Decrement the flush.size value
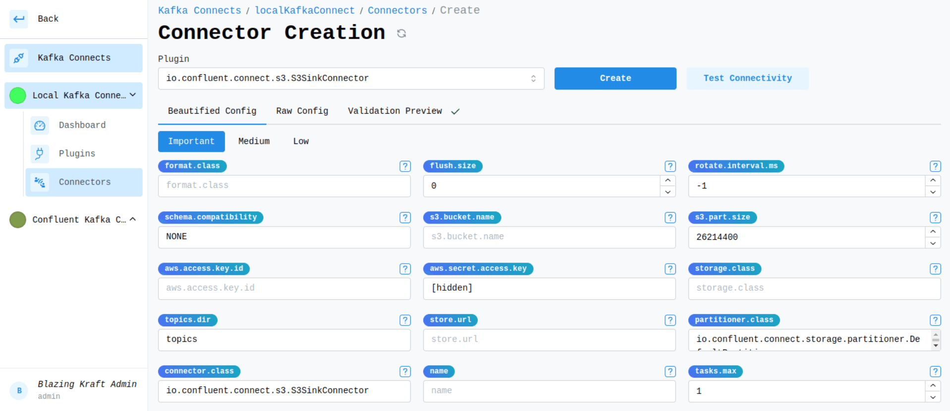 pyautogui.click(x=668, y=192)
